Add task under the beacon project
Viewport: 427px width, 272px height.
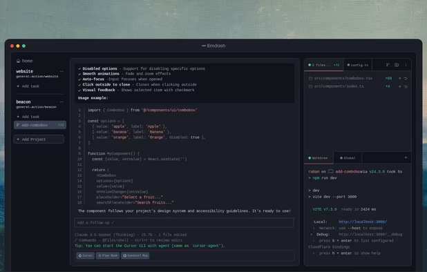coord(28,117)
